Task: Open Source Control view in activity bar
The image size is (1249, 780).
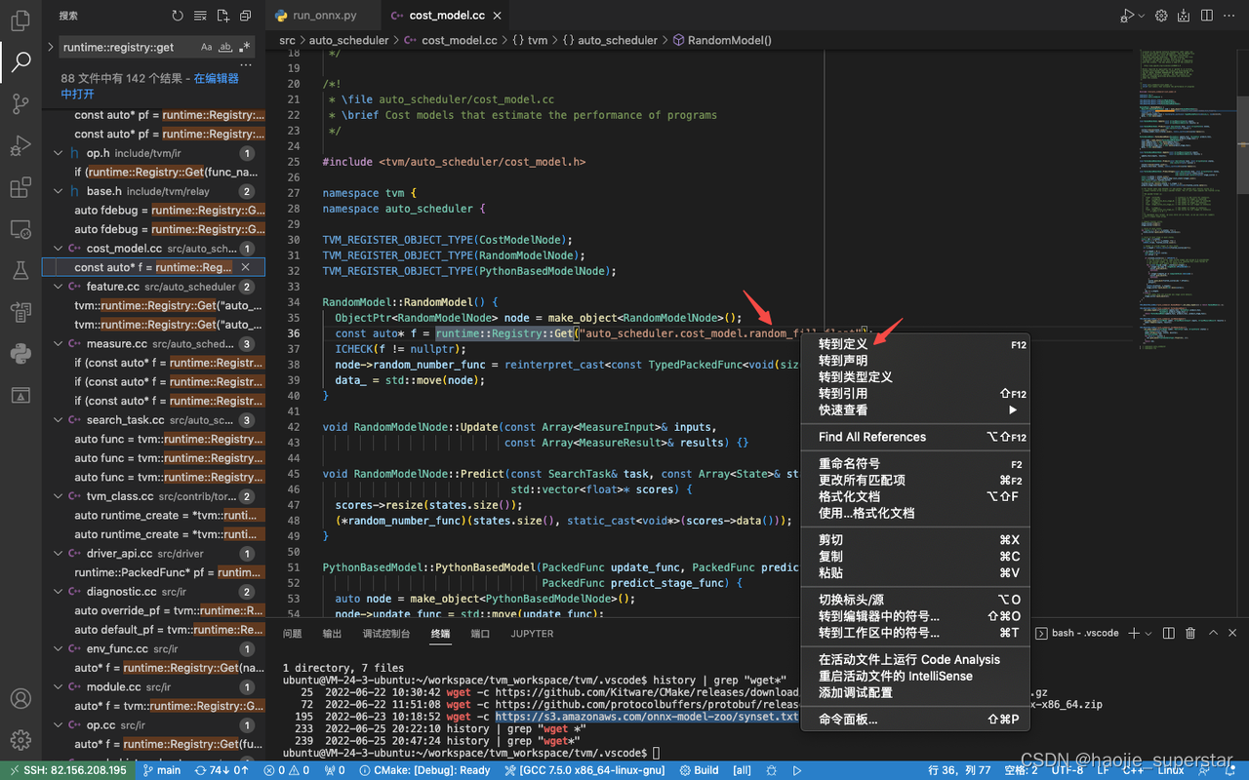Action: click(x=20, y=103)
